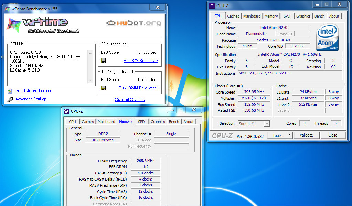Click the Rated FSB value 530.63 MHz
Screen dimensions: 352x206
pyautogui.click(x=254, y=110)
